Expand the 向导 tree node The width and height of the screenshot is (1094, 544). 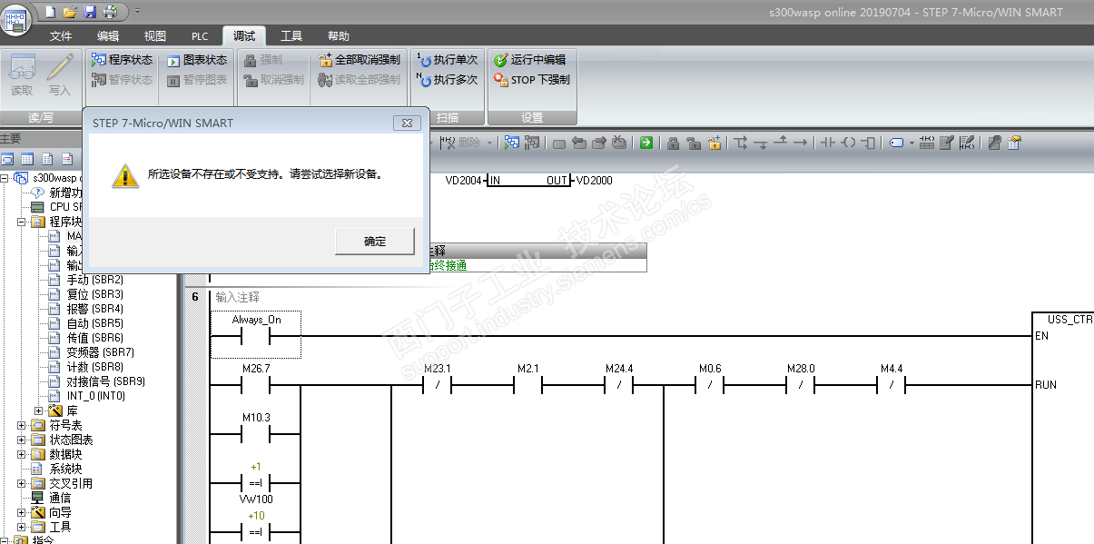click(x=22, y=512)
